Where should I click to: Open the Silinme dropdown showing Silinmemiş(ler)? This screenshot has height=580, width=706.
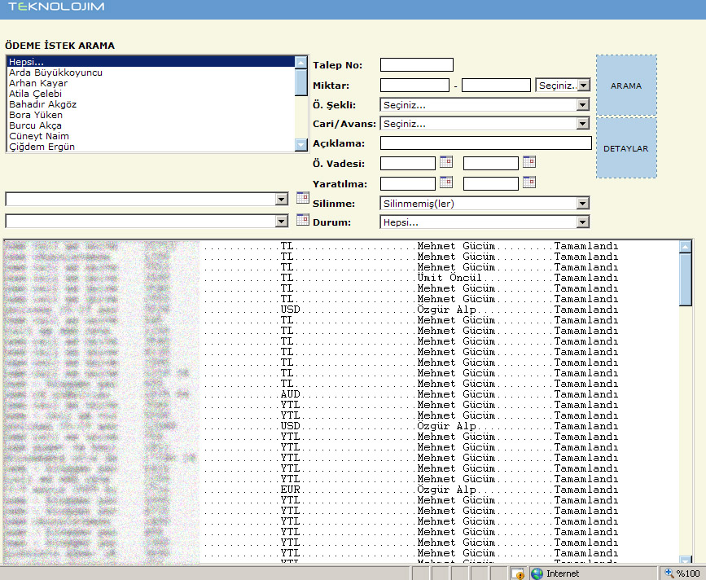582,204
